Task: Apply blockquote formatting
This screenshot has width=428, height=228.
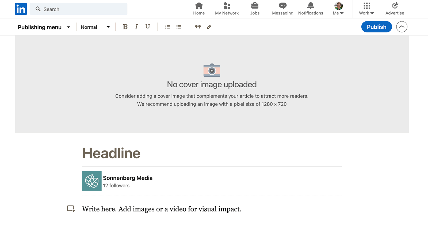Action: point(198,27)
